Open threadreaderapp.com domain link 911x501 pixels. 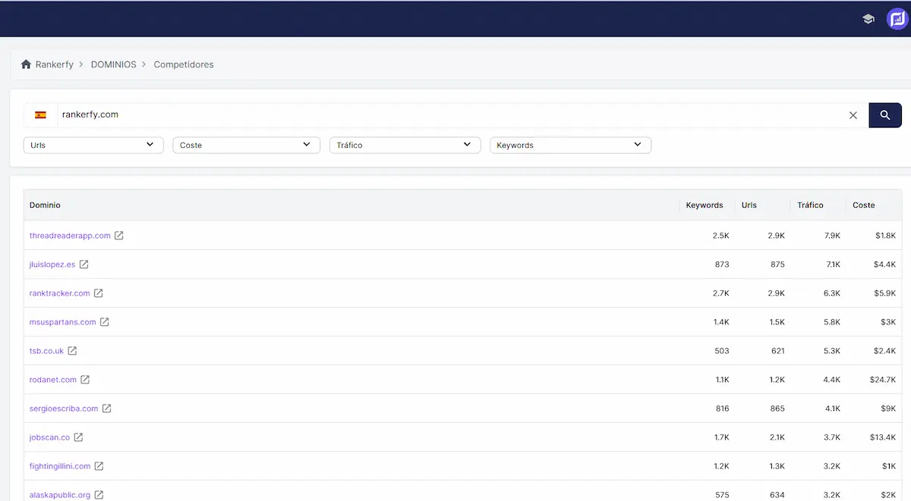pyautogui.click(x=70, y=236)
